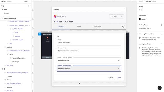
Task: Click the blue prototype start play marker
Action: point(40,34)
